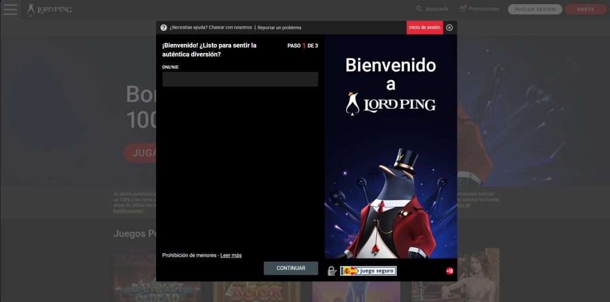Open the hamburger menu icon
The image size is (610, 302).
click(10, 10)
